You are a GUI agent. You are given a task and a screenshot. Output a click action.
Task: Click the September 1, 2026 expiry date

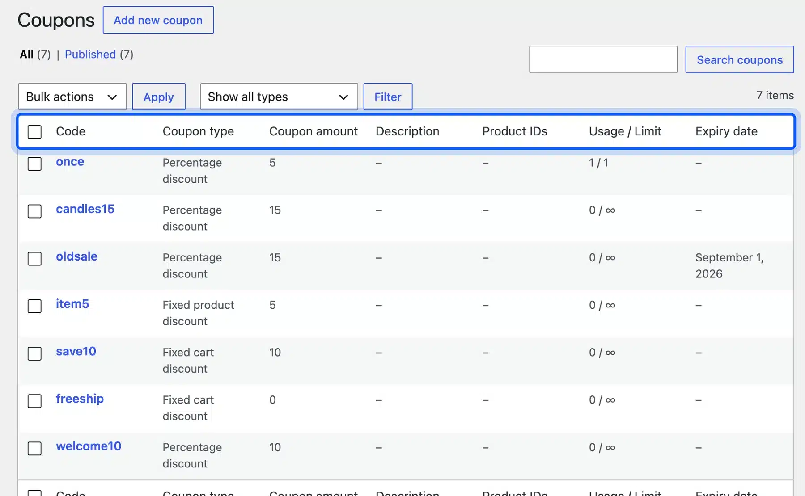point(729,265)
